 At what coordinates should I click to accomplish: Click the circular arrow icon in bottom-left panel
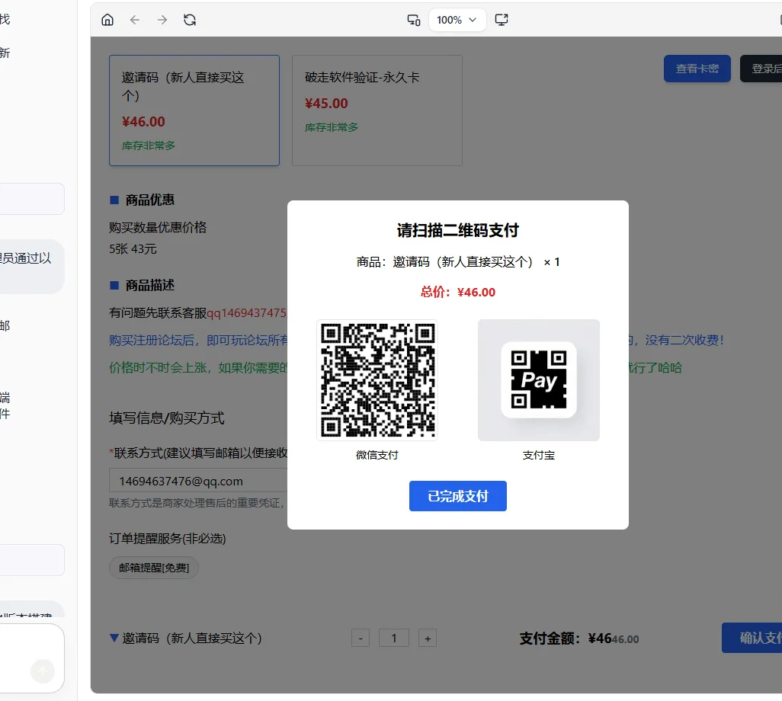click(43, 671)
